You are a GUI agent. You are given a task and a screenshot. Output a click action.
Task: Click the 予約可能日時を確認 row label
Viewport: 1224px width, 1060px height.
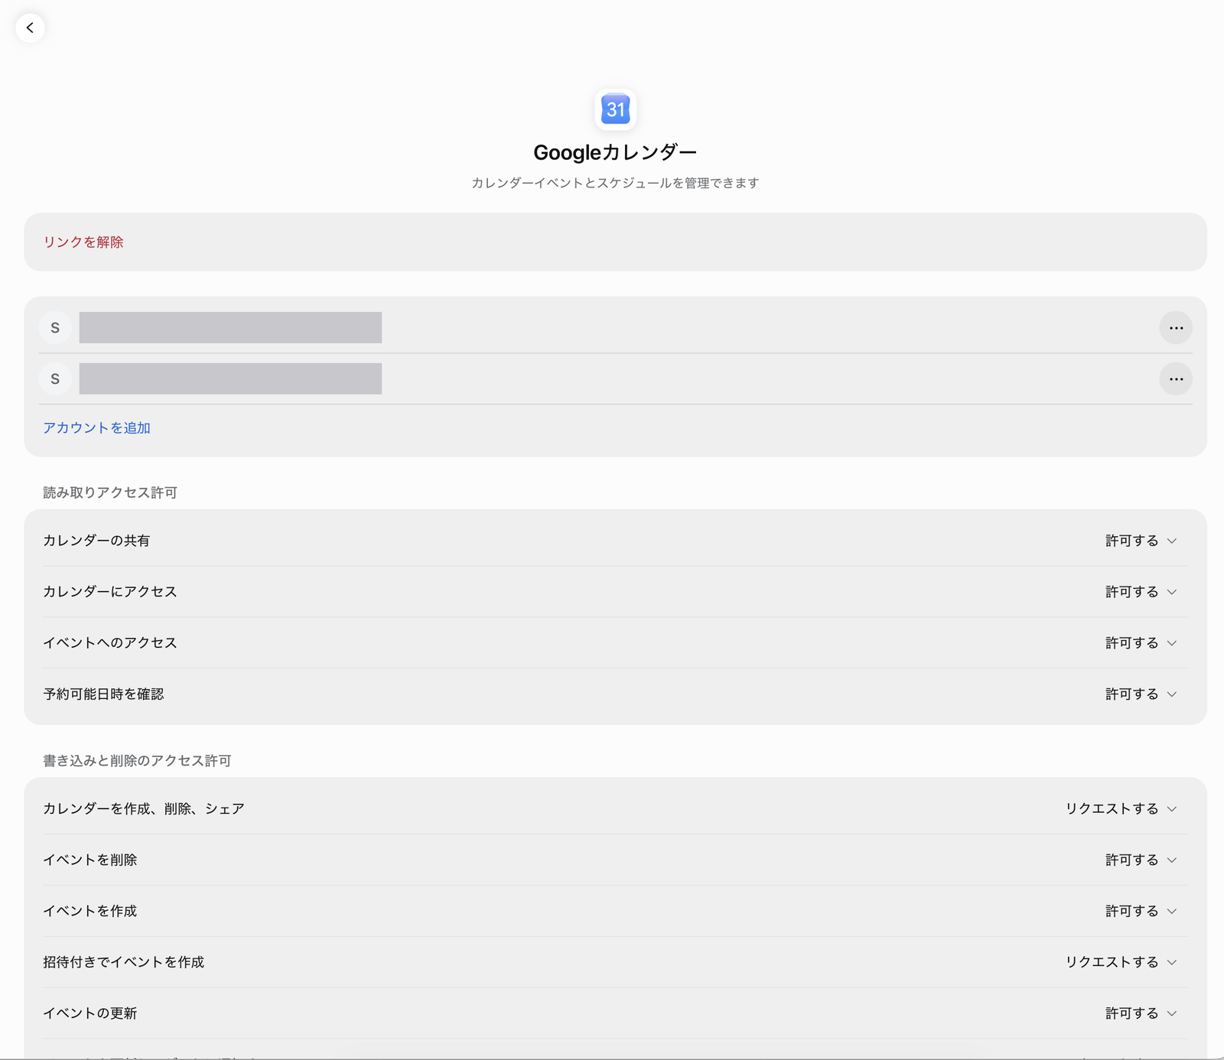[x=103, y=694]
